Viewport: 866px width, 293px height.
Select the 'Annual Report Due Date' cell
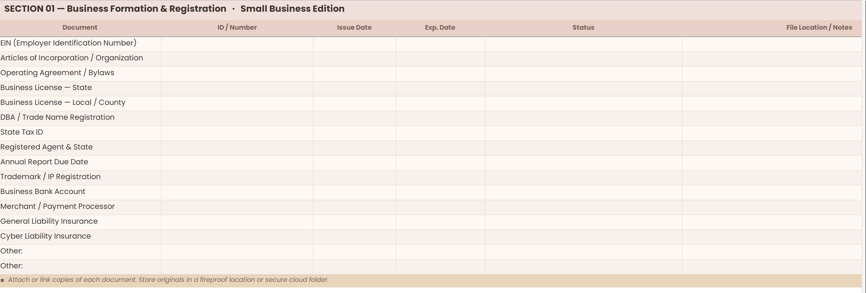[x=80, y=163]
